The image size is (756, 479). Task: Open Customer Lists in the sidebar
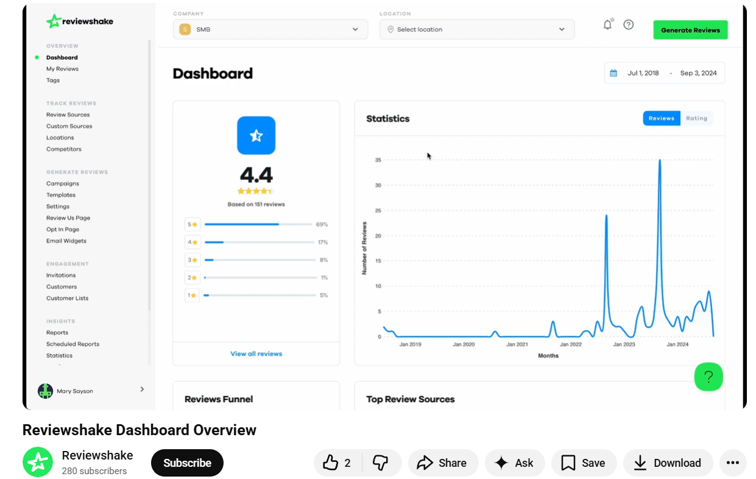67,298
